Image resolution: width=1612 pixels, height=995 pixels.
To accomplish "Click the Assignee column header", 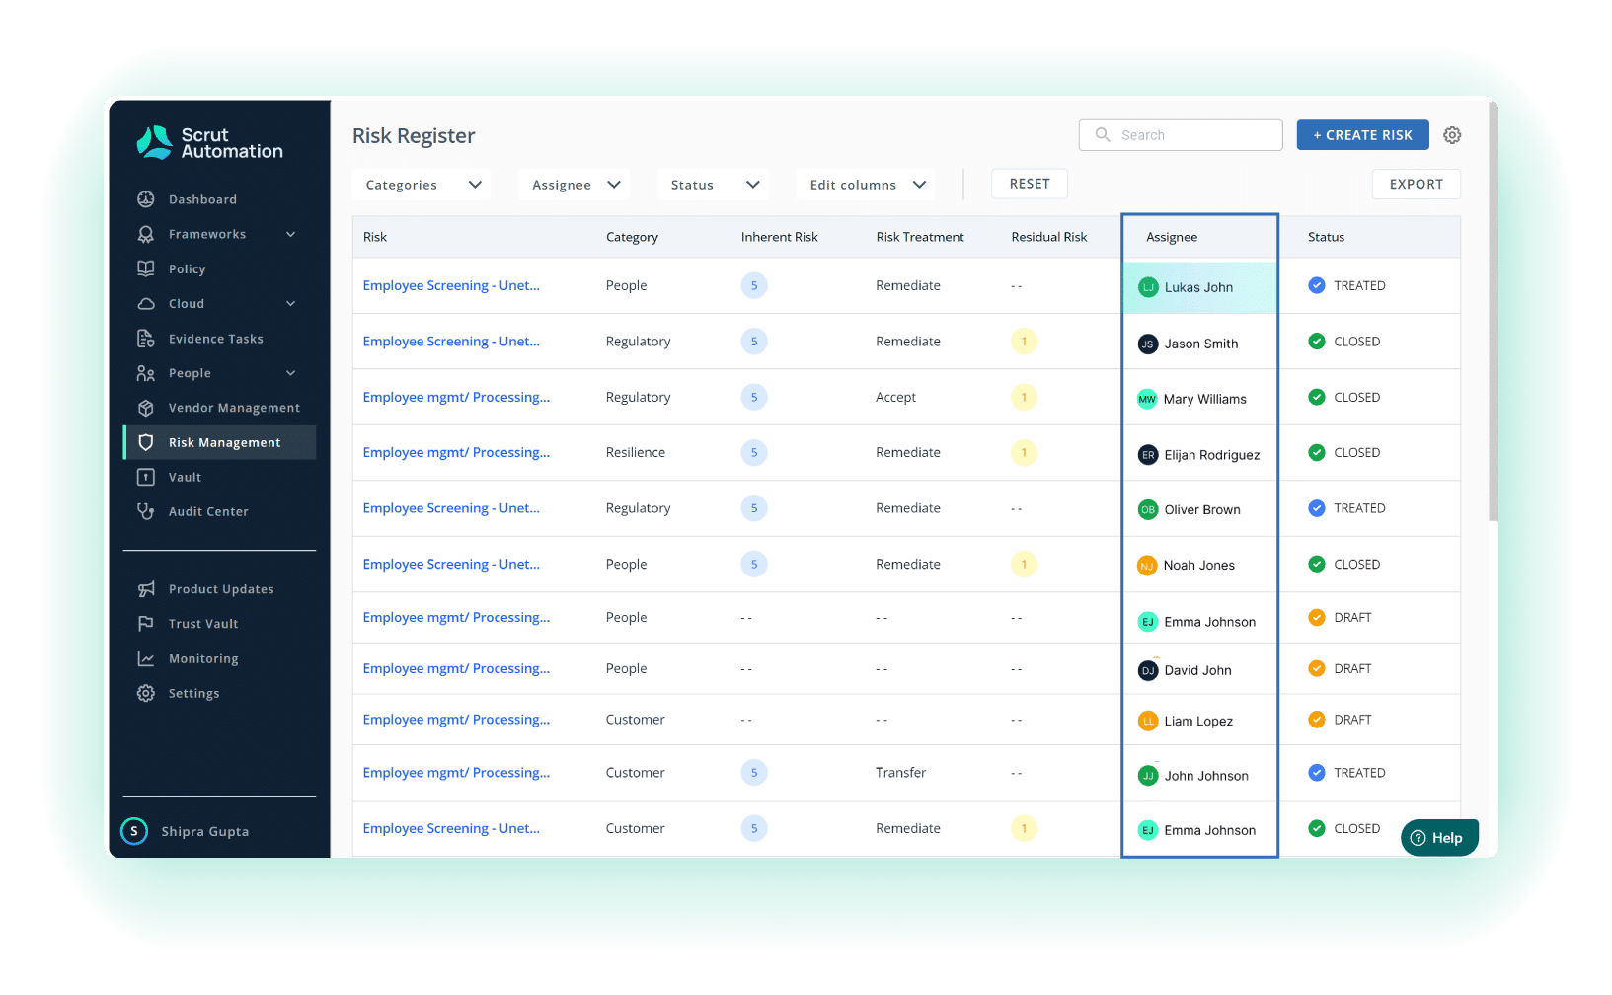I will tap(1172, 237).
